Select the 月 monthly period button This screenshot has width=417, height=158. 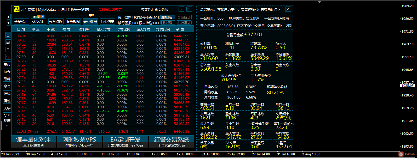[8, 50]
